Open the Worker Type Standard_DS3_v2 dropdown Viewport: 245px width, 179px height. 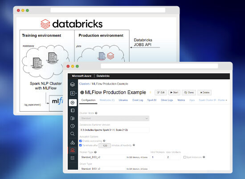click(x=114, y=157)
